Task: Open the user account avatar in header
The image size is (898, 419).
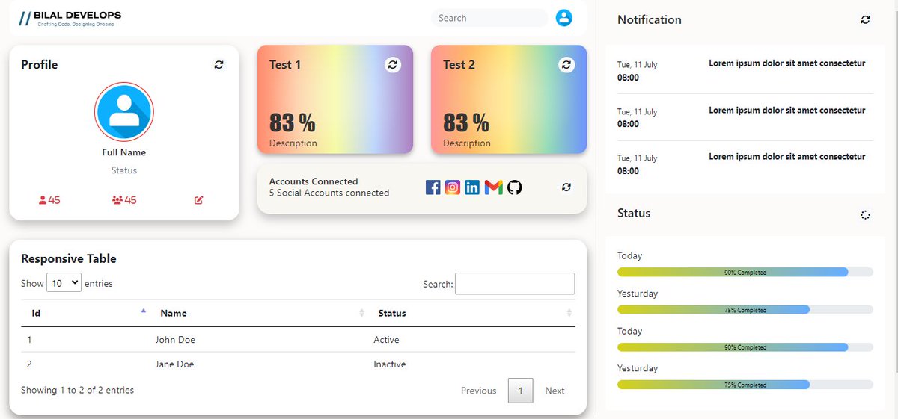Action: point(563,18)
